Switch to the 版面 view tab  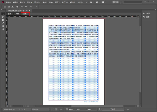pos(25,14)
